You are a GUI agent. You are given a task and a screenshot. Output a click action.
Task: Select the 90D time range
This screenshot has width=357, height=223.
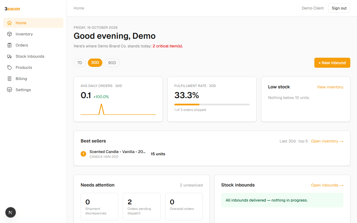coord(112,63)
